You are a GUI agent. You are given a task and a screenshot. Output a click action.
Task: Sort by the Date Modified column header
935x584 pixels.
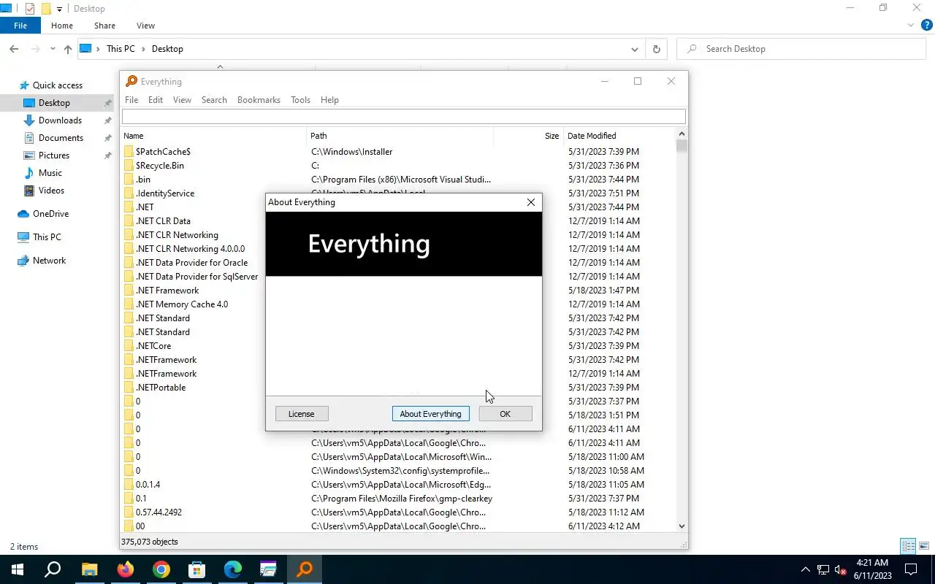click(x=620, y=136)
